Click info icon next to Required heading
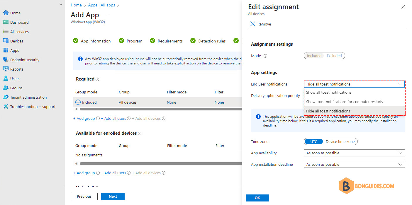The image size is (412, 205). [97, 79]
